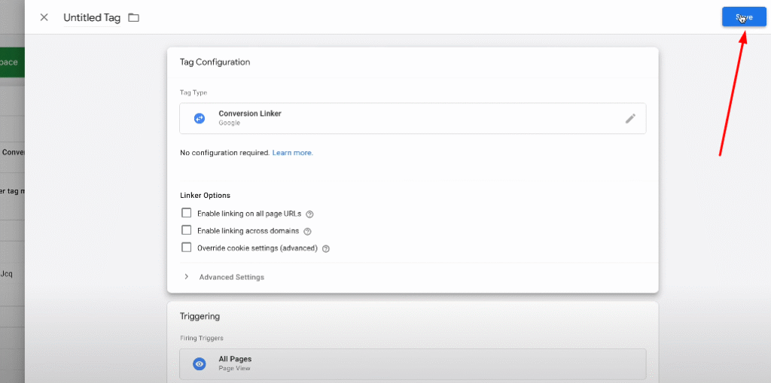Screen dimensions: 771x383
Task: Click the green button in the background page
Action: coord(12,62)
